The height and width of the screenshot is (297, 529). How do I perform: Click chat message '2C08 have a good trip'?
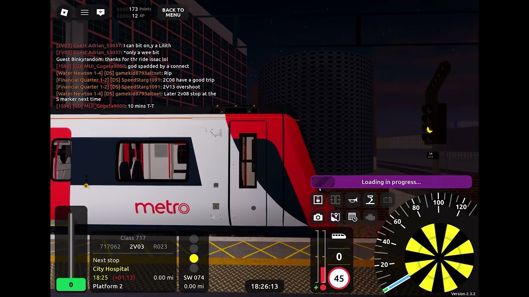pos(188,80)
